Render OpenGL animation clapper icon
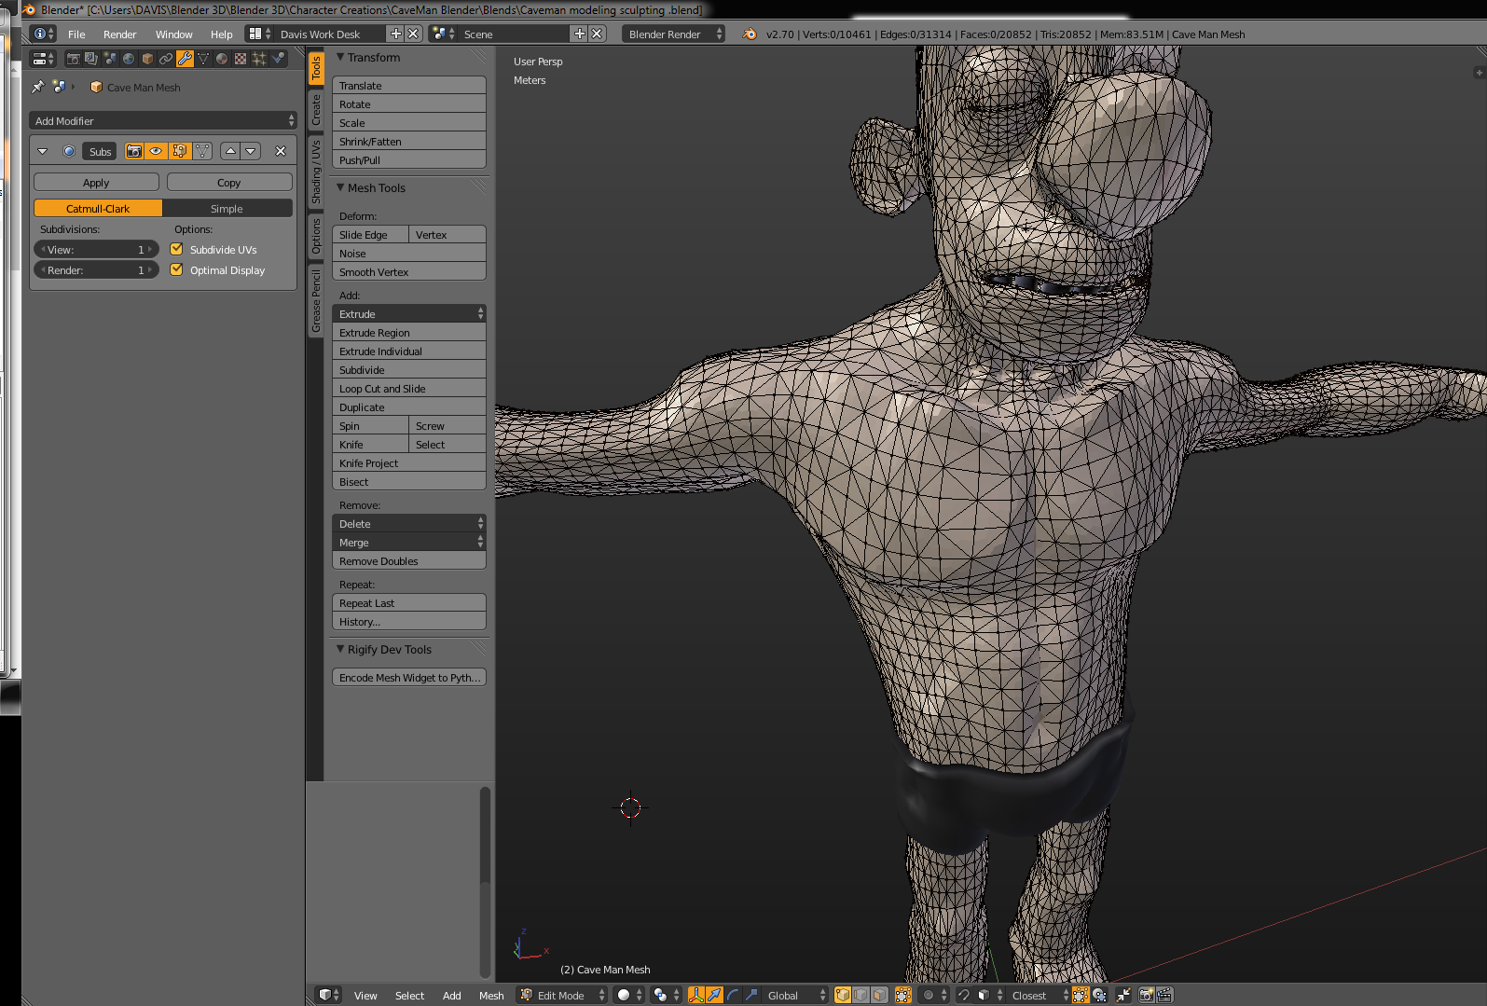Screen dimensions: 1487x1006 click(x=1164, y=995)
